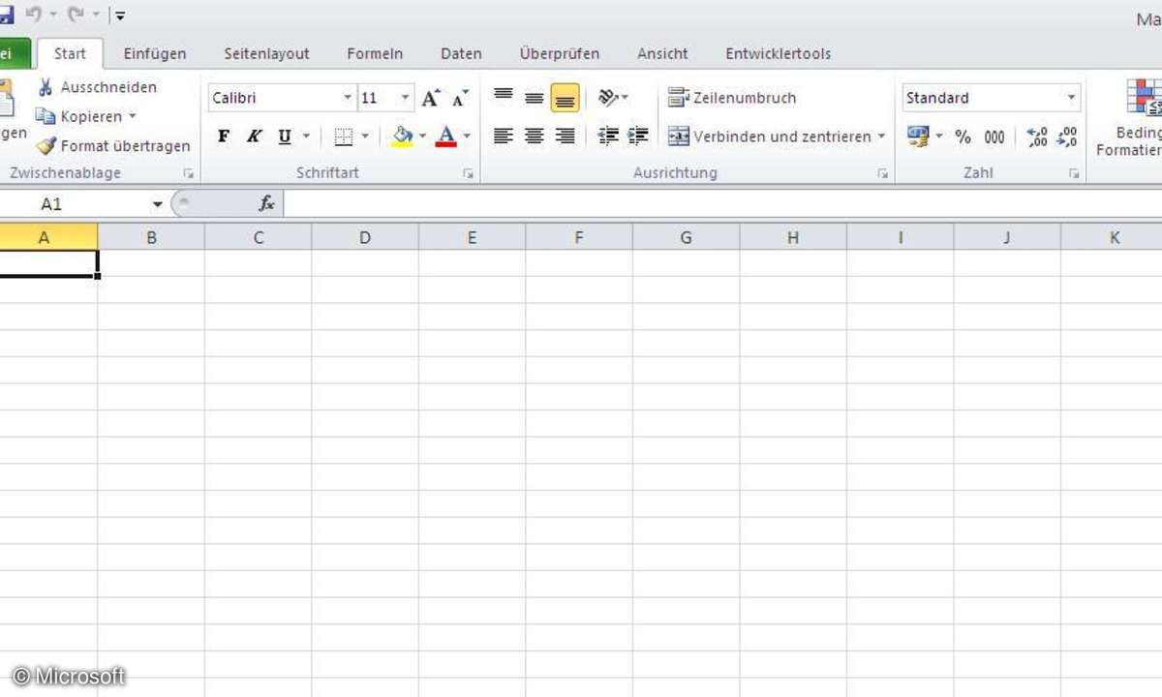
Task: Open Entwicklertools tab
Action: pos(779,54)
